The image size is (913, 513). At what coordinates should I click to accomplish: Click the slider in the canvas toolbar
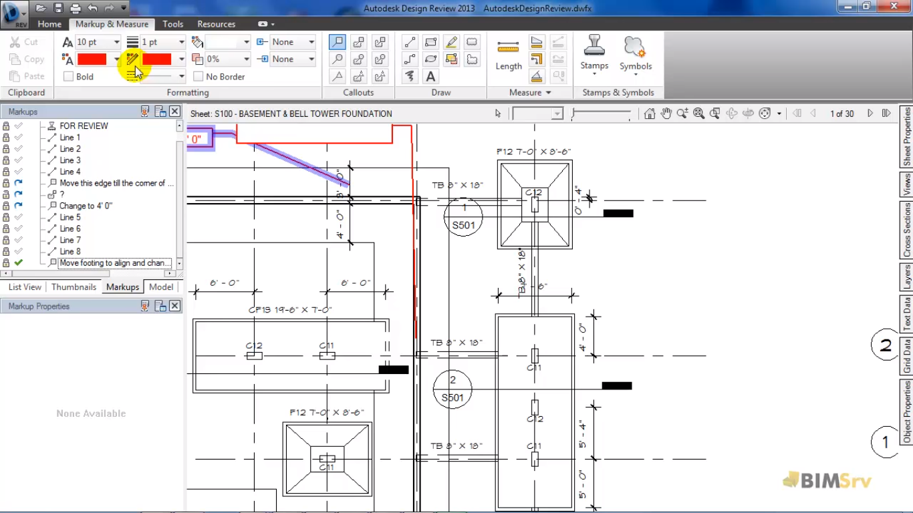click(x=602, y=114)
